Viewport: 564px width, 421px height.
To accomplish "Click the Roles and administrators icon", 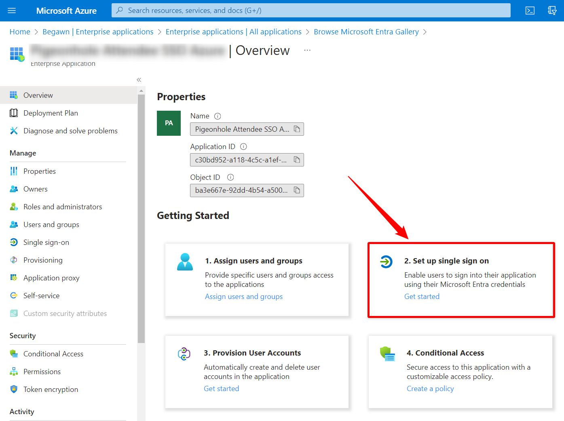I will 14,206.
